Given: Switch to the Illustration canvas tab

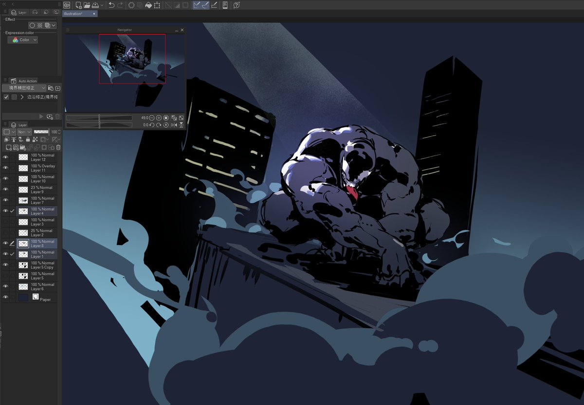Looking at the screenshot, I should point(80,14).
